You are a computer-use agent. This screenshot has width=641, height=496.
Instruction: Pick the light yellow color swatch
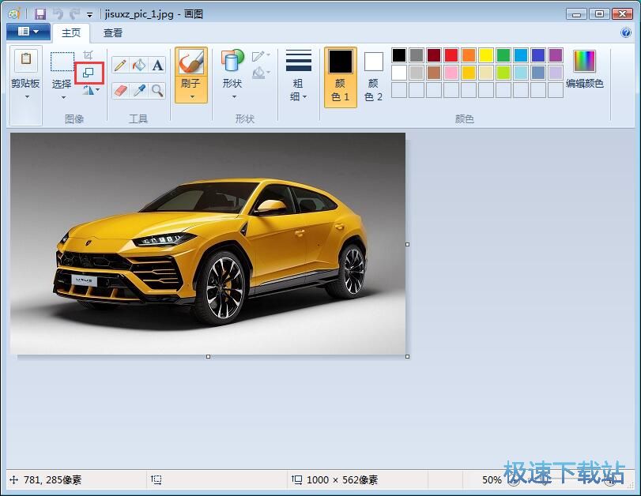point(486,73)
